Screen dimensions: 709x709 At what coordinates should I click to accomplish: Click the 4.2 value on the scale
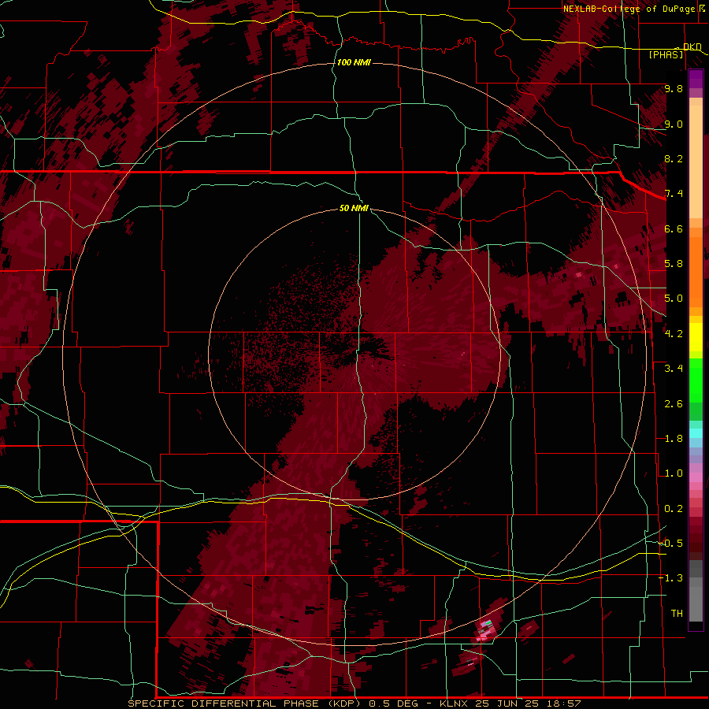(x=674, y=334)
